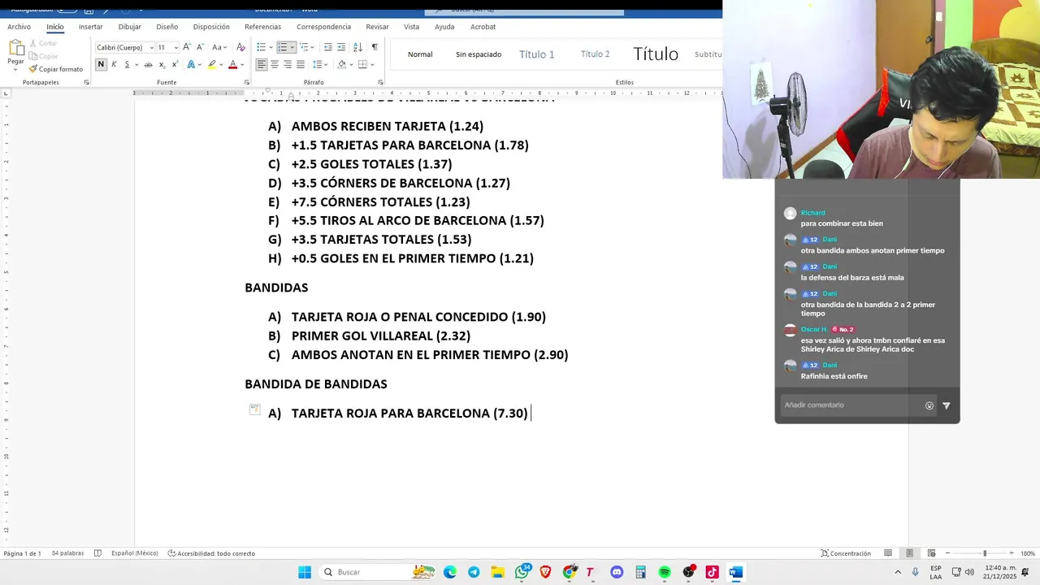Expand the underline style dropdown arrow
The height and width of the screenshot is (585, 1040).
pyautogui.click(x=136, y=64)
